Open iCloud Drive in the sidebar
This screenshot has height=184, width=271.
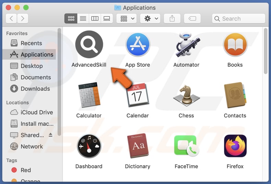tap(29, 112)
